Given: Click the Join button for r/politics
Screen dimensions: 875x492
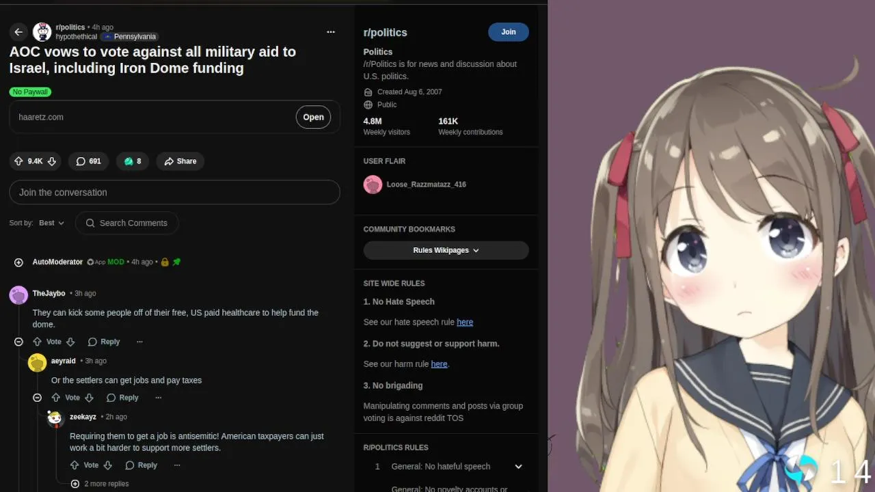Looking at the screenshot, I should (509, 32).
